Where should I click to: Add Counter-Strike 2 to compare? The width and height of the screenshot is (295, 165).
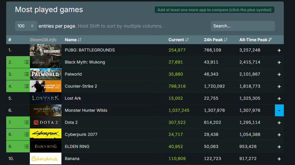click(279, 86)
